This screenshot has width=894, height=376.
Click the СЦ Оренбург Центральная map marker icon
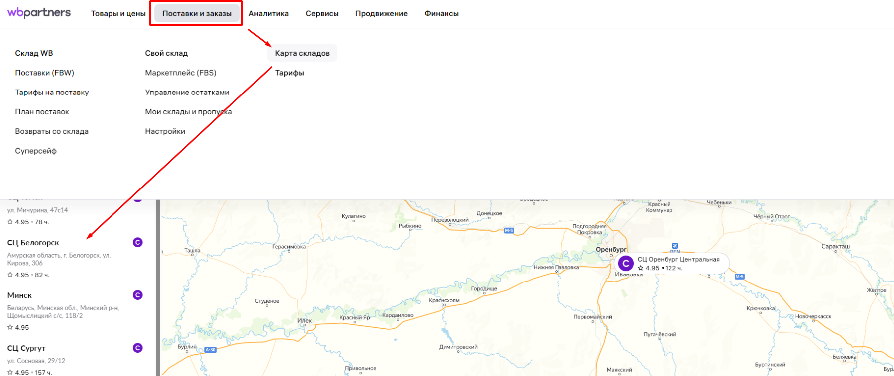coord(626,263)
